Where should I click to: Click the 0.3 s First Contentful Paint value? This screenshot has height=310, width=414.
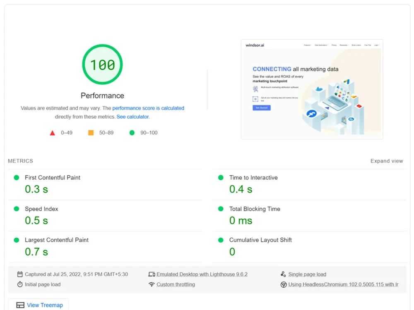tap(36, 189)
